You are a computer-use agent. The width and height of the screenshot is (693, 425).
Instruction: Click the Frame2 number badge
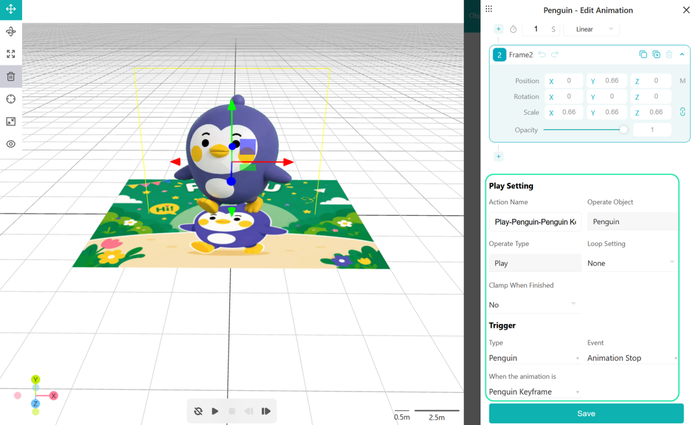pyautogui.click(x=500, y=55)
